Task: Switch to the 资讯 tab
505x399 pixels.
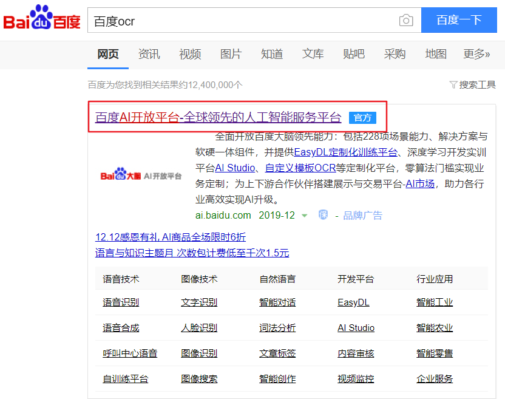Action: tap(149, 54)
